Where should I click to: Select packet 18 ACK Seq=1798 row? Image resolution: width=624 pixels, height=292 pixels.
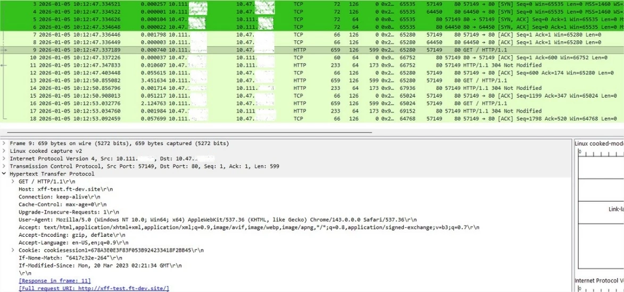[x=312, y=119]
